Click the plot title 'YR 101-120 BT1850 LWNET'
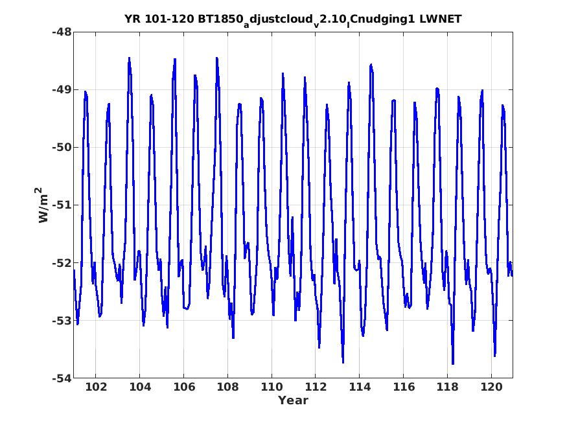Viewport: 567px width, 425px height. (293, 20)
